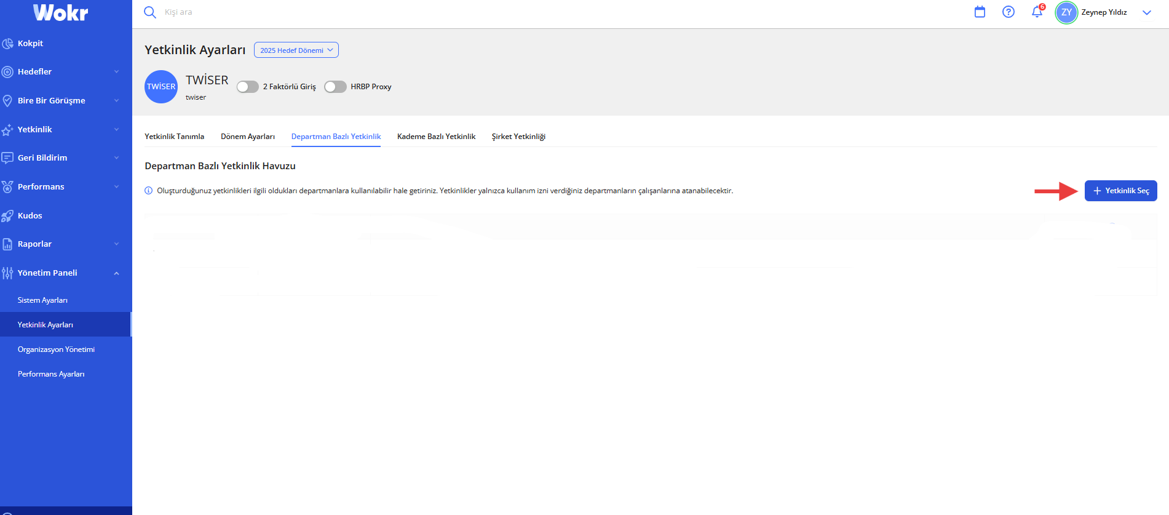Turn on the HRBP Proxy switch
The height and width of the screenshot is (515, 1169).
[335, 87]
